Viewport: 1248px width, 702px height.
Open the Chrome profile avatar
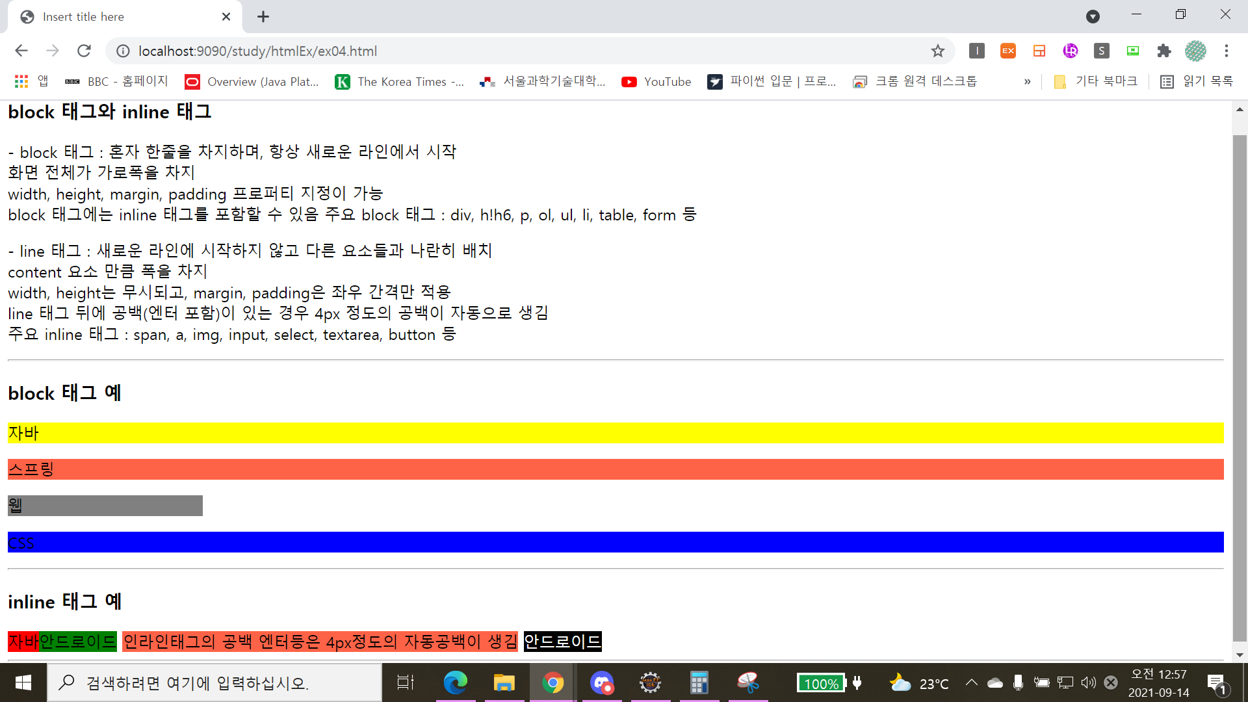pos(1195,51)
